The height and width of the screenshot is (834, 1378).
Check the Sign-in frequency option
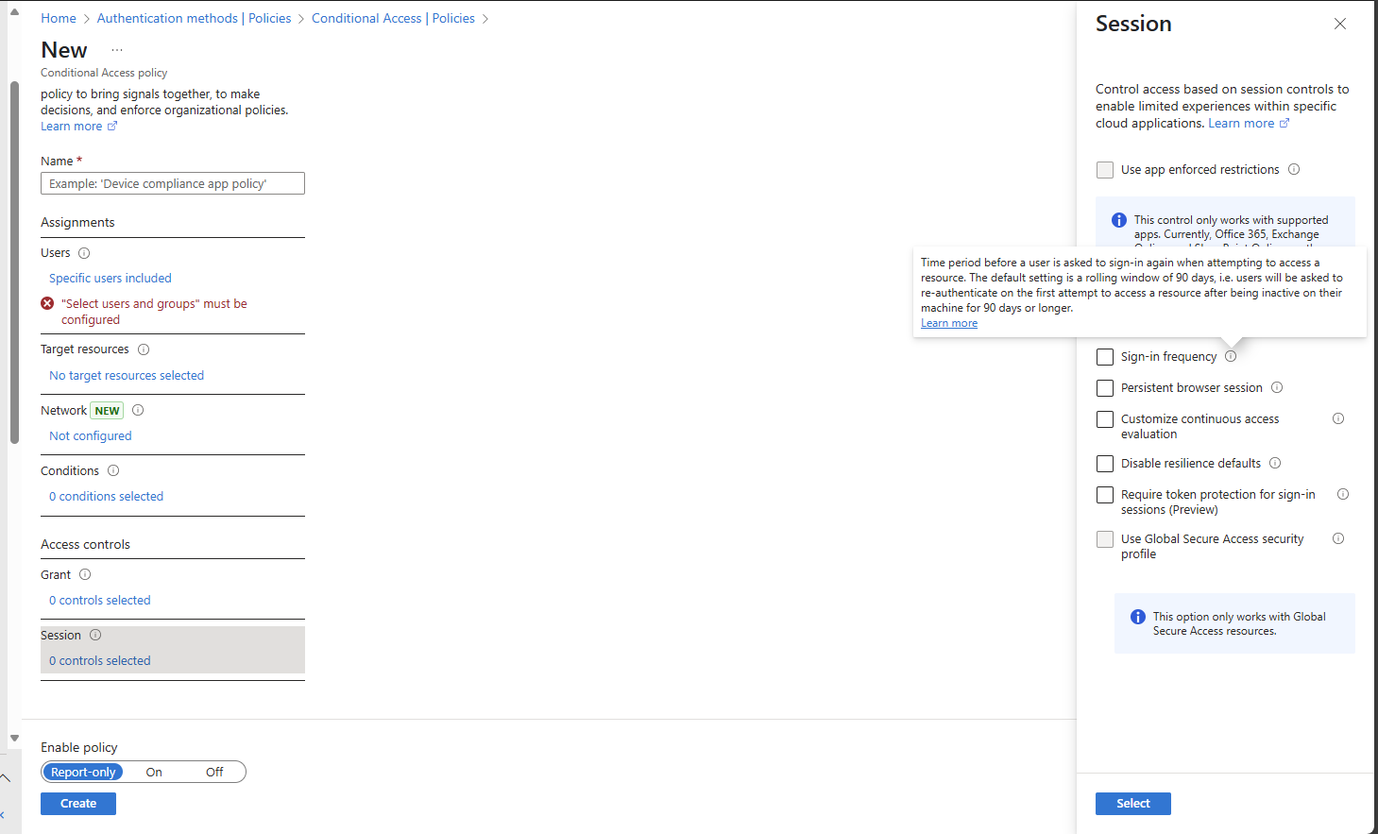(1105, 356)
